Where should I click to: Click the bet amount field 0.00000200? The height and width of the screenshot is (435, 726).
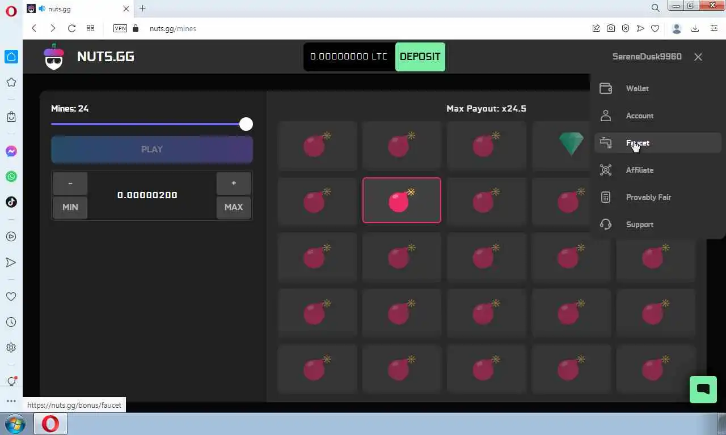pyautogui.click(x=147, y=195)
